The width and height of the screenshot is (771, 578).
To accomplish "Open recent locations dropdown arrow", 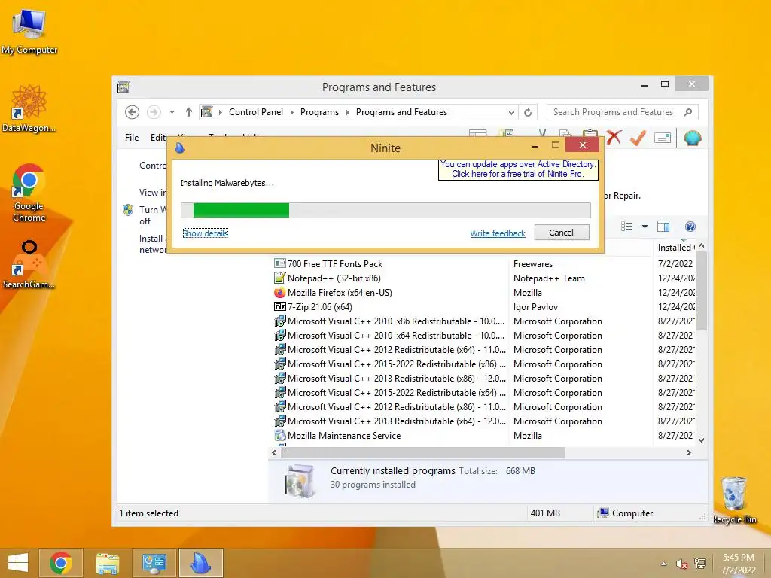I will (x=172, y=112).
